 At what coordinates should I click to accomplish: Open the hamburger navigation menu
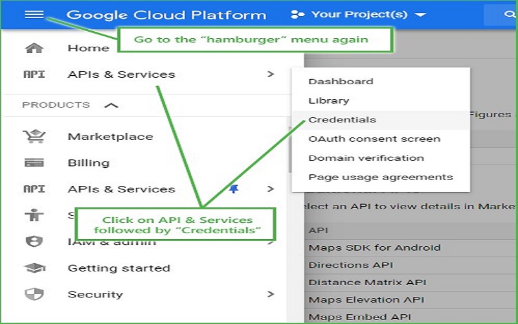(34, 14)
